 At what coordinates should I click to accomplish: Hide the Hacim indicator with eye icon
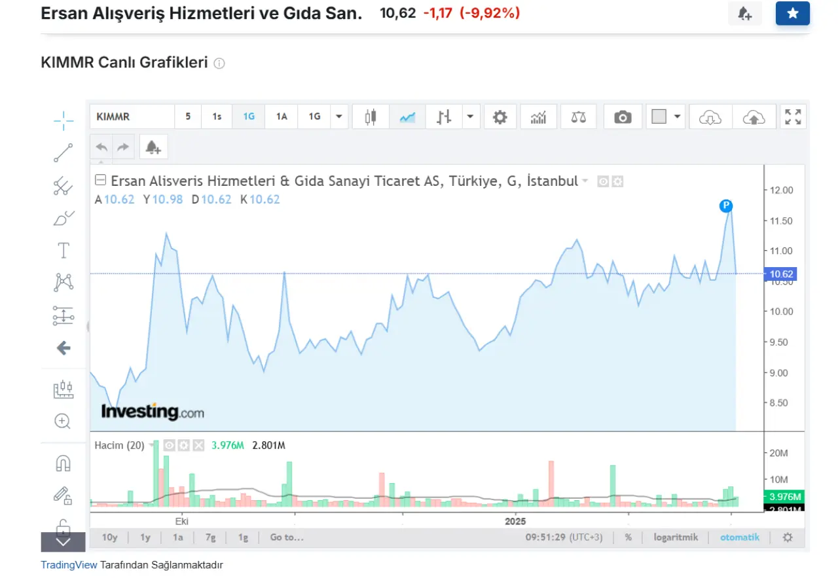170,445
